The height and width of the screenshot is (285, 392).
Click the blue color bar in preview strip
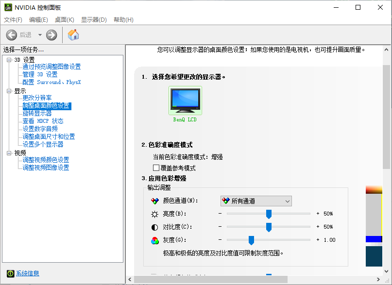tap(374, 239)
